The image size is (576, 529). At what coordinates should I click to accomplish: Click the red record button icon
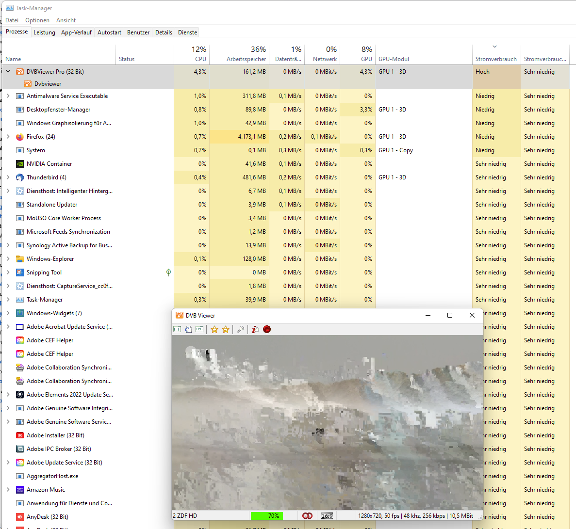[267, 329]
